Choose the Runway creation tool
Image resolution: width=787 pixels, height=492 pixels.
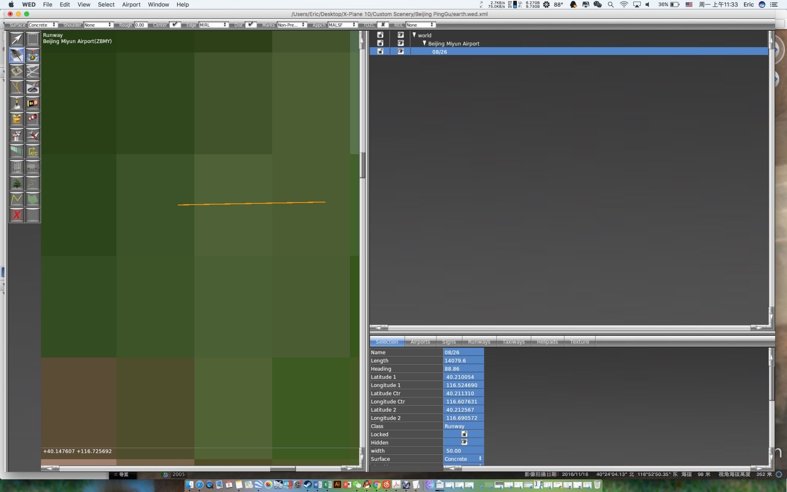[x=17, y=55]
